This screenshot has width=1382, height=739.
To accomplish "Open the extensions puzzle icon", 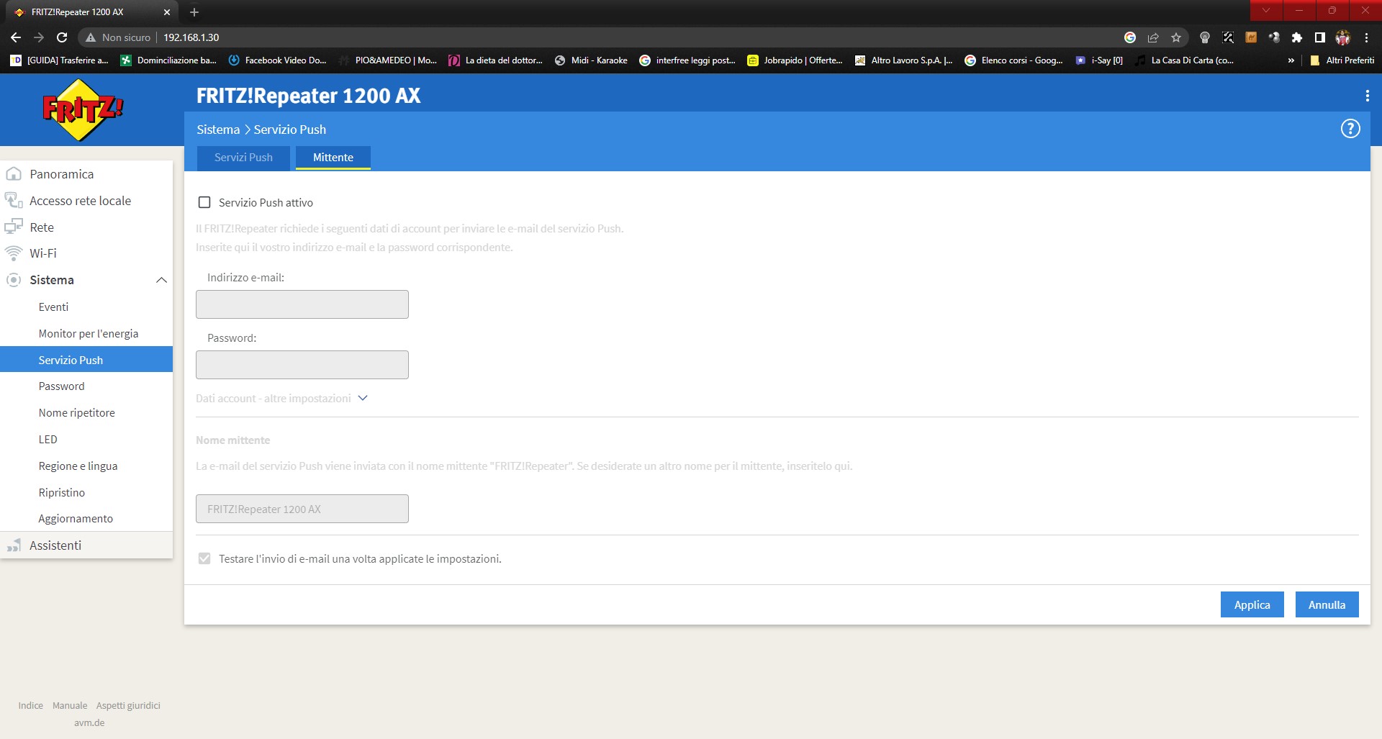I will pos(1297,37).
